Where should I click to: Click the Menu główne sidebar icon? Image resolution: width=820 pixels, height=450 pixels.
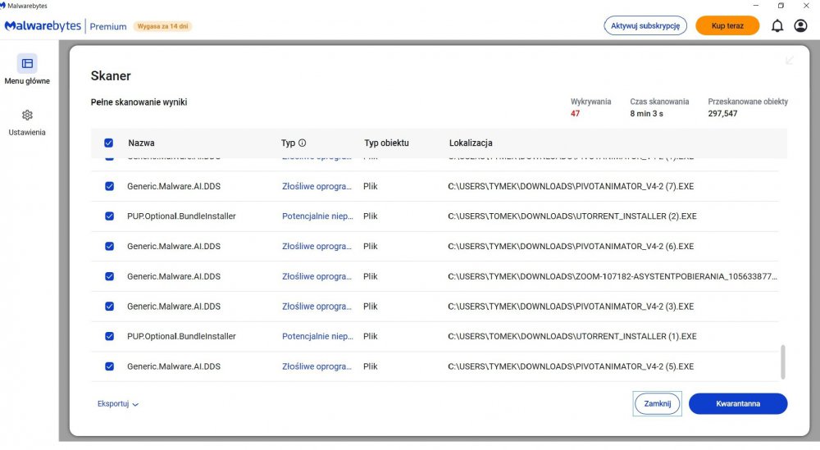tap(27, 63)
